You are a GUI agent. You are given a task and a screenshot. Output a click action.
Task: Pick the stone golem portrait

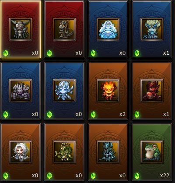click(21, 91)
